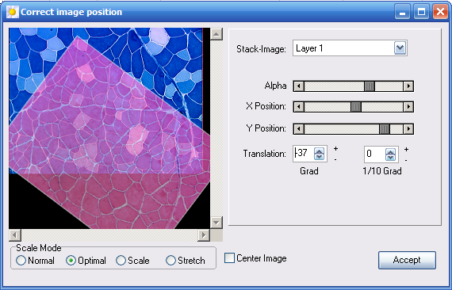The width and height of the screenshot is (452, 290).
Task: Click the Grad translation spinner arrows
Action: pyautogui.click(x=319, y=154)
